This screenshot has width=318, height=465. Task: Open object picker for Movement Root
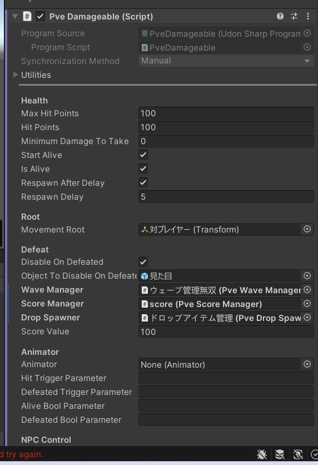tap(307, 229)
